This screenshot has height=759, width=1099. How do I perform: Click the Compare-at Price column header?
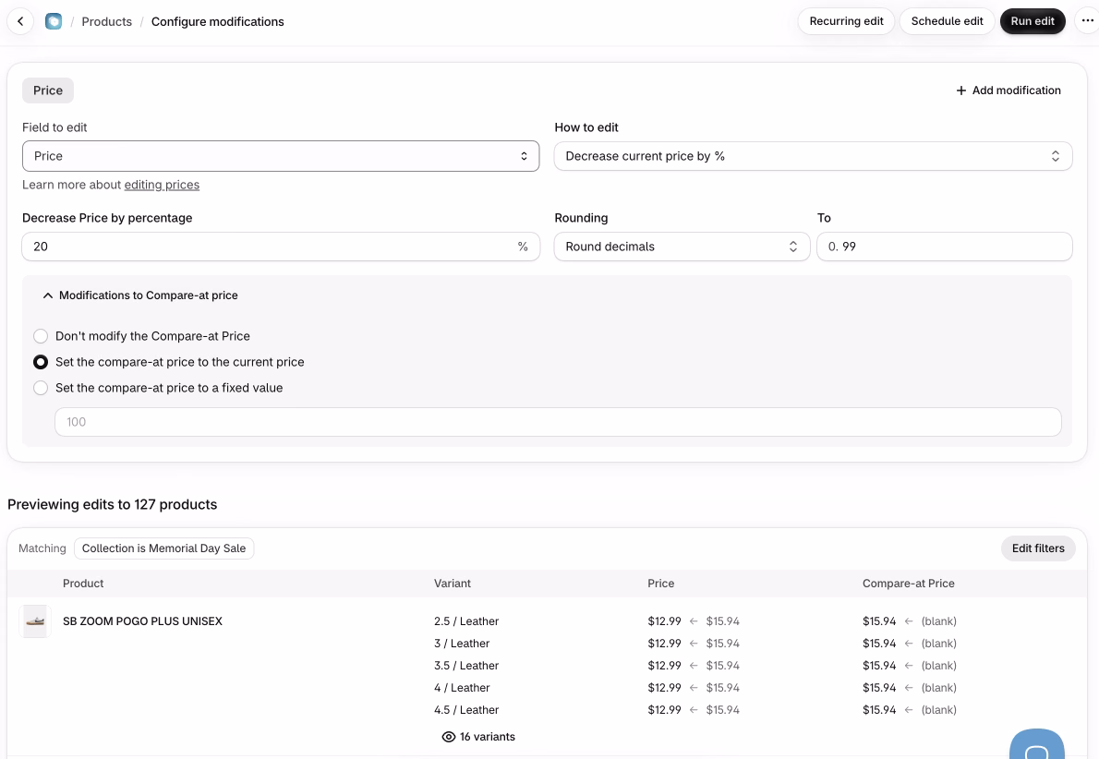click(909, 584)
